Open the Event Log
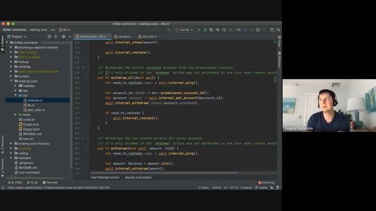Viewport: 376px width, 211px height. point(266,182)
